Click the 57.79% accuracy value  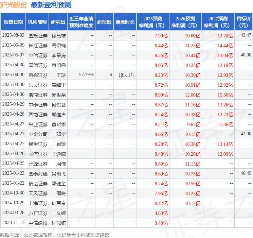coord(86,75)
